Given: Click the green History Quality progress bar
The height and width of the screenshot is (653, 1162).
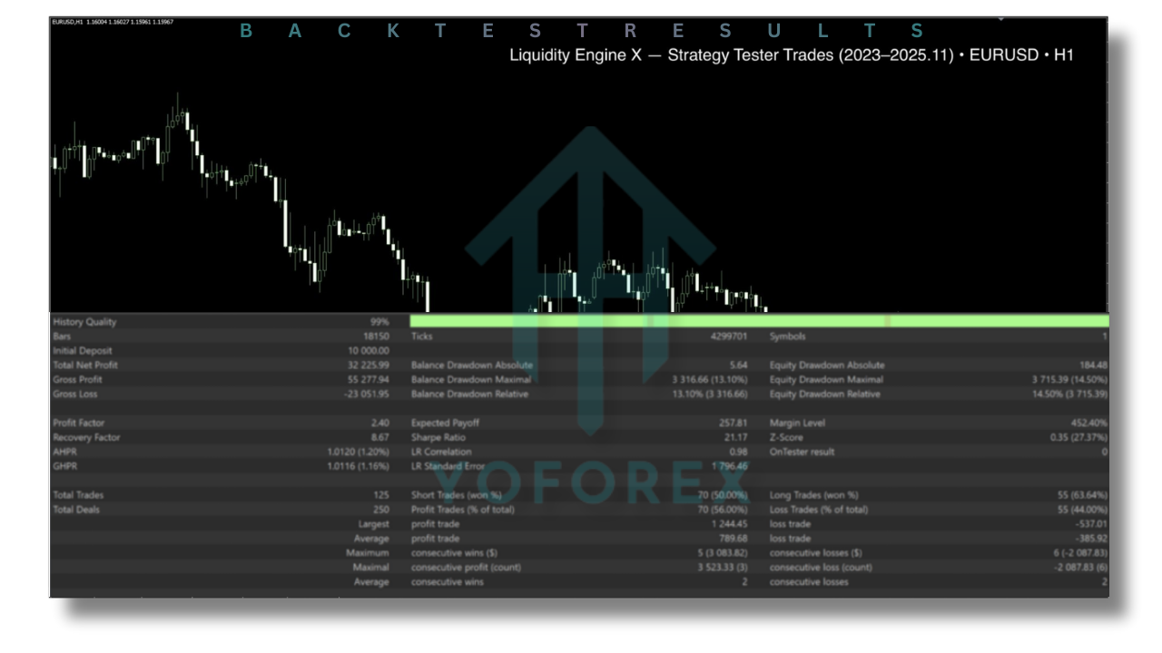Looking at the screenshot, I should pos(759,321).
